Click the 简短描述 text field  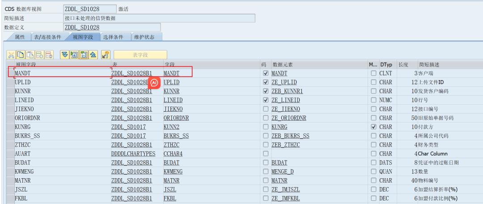159,18
